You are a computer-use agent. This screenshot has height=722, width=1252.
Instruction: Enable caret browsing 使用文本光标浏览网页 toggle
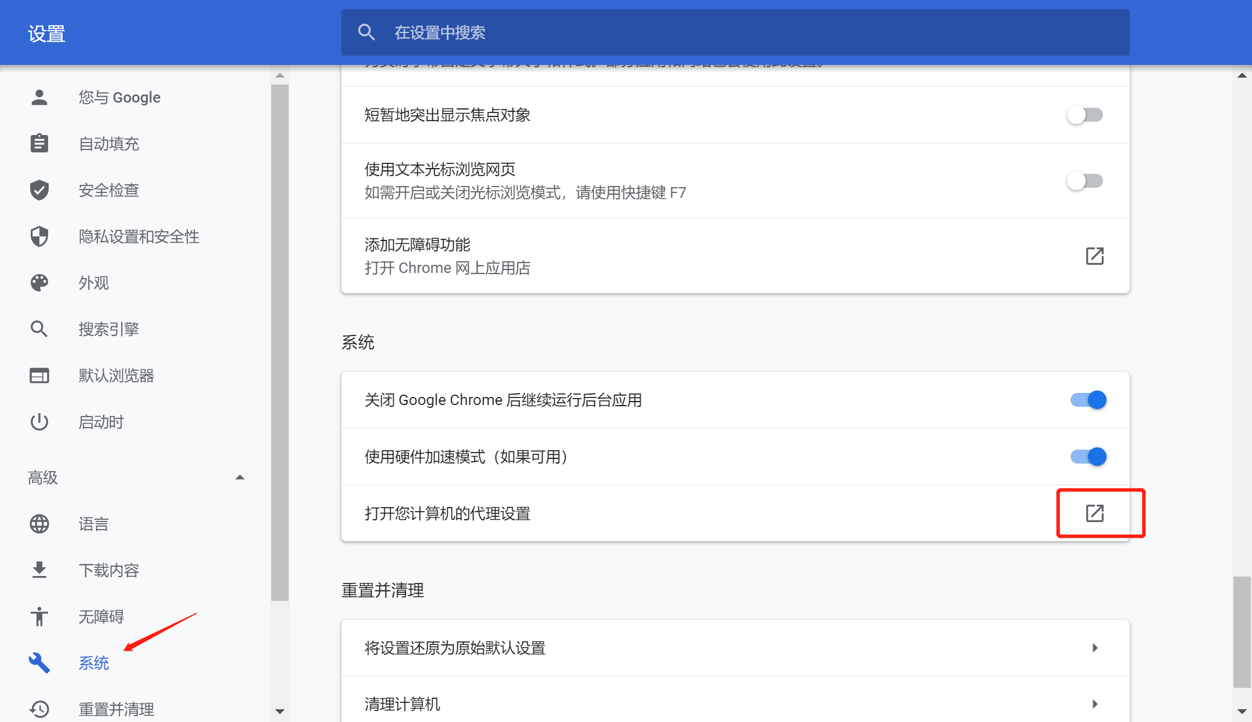tap(1085, 181)
